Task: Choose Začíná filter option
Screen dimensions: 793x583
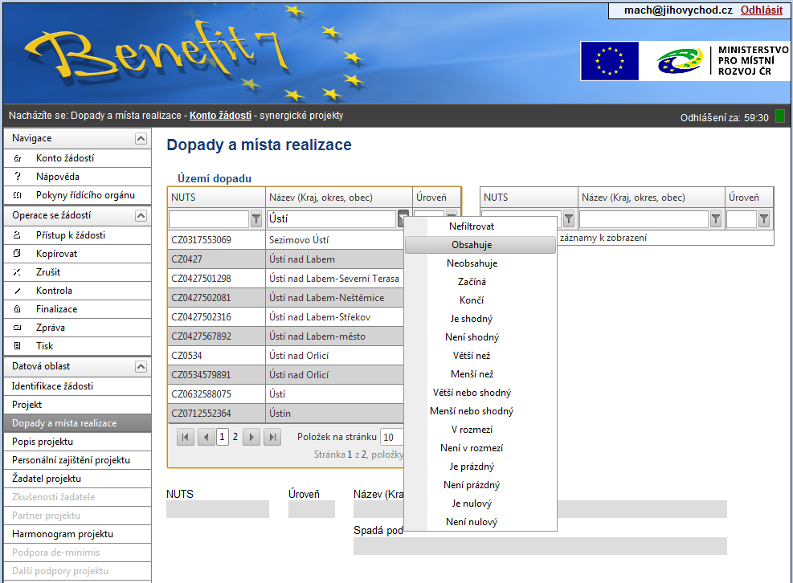Action: (472, 282)
